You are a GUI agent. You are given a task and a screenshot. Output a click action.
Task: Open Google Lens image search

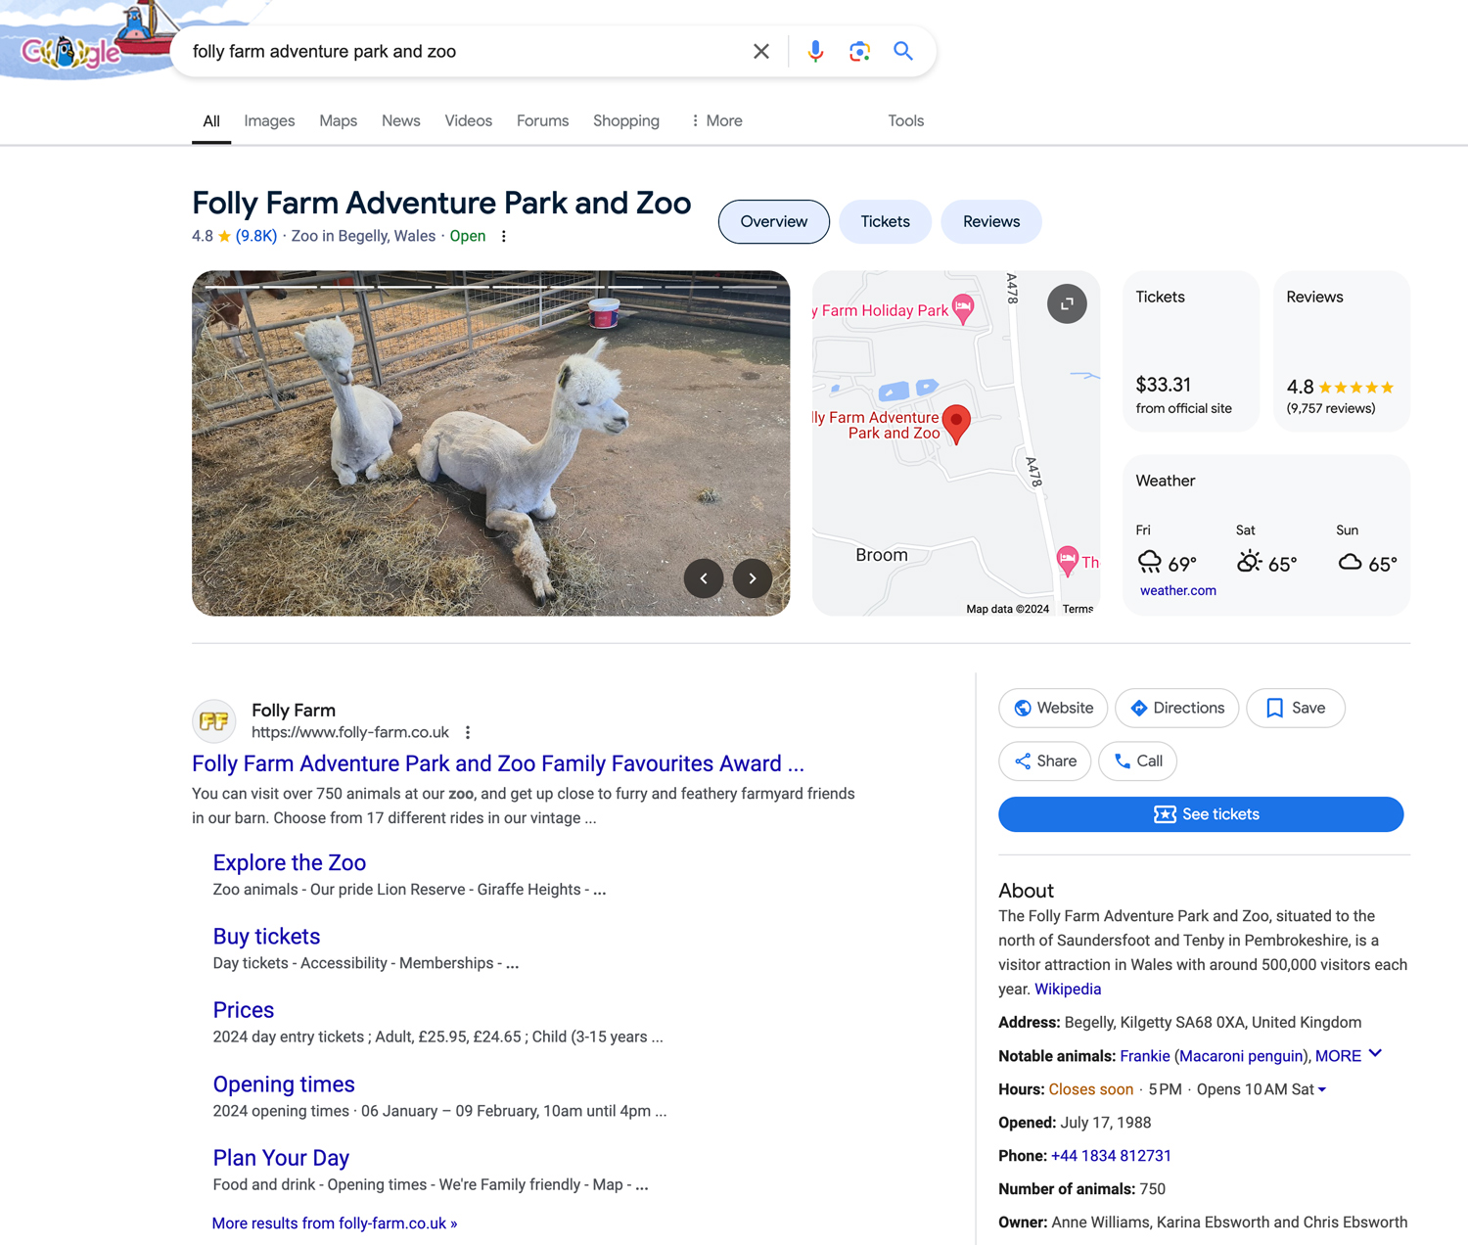(859, 51)
